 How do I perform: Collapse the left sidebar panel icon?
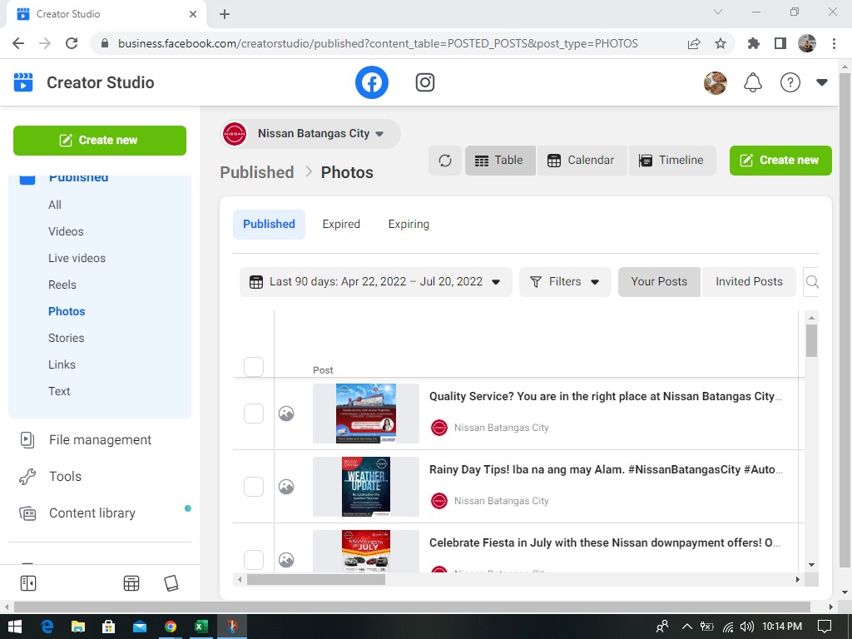[27, 583]
